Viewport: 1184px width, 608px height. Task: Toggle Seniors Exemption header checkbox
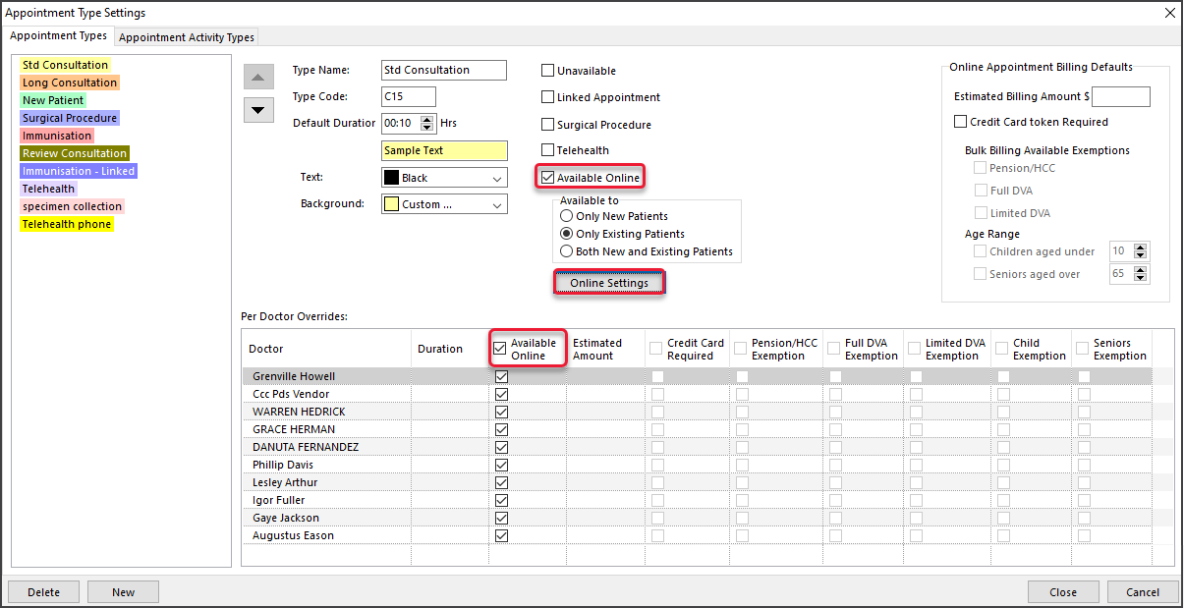pyautogui.click(x=1083, y=349)
